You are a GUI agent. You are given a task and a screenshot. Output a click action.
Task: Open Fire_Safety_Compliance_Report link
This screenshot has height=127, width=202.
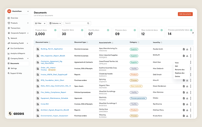pos(53,92)
